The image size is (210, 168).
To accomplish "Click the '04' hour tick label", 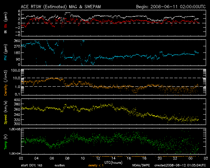I will click(x=36, y=158).
